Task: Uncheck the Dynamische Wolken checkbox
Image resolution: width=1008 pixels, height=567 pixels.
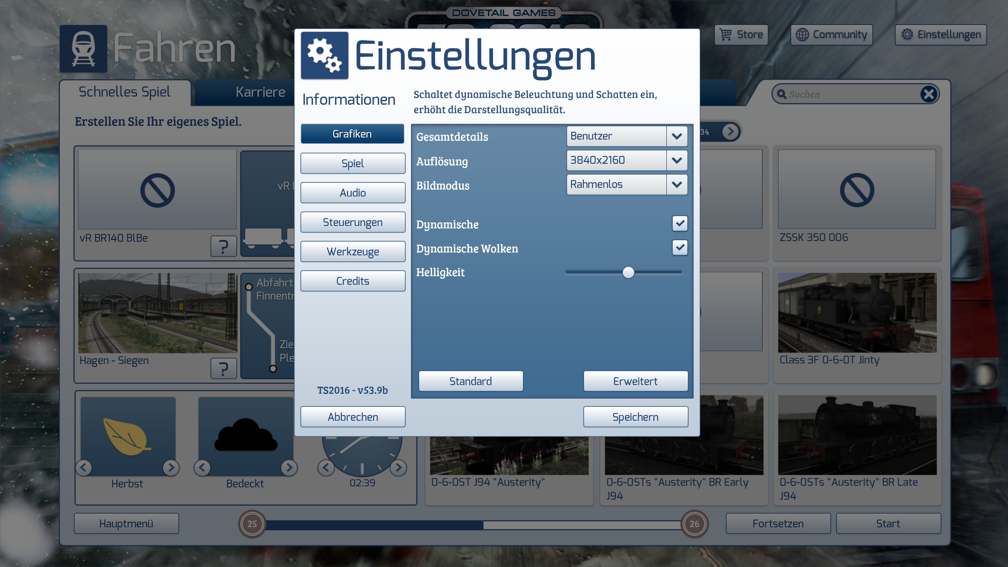Action: coord(680,247)
